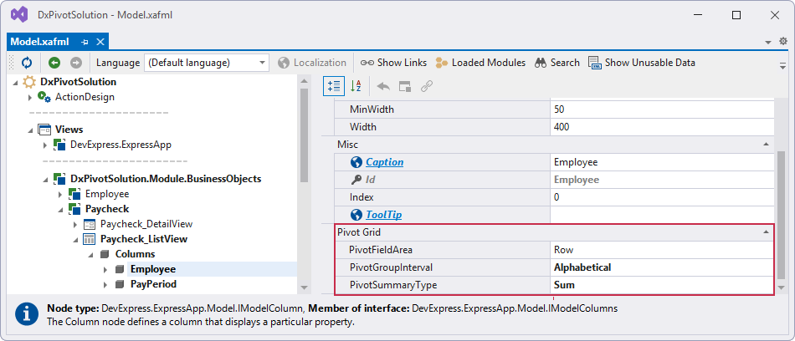The width and height of the screenshot is (795, 341).
Task: Click the globe icon beside Caption
Action: [x=356, y=162]
